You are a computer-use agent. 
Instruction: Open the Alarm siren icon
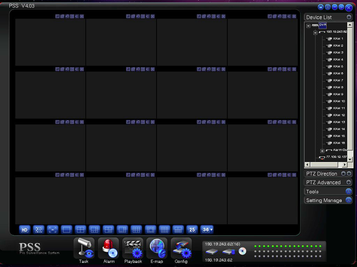108,248
